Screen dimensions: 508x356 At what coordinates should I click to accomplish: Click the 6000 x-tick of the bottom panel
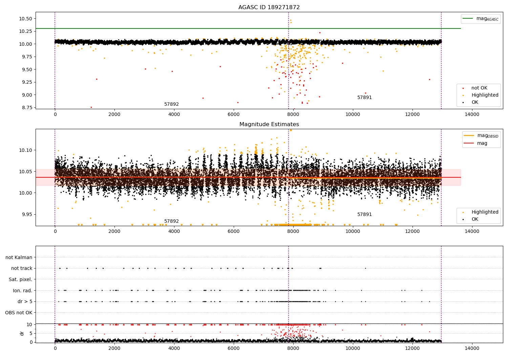click(234, 349)
